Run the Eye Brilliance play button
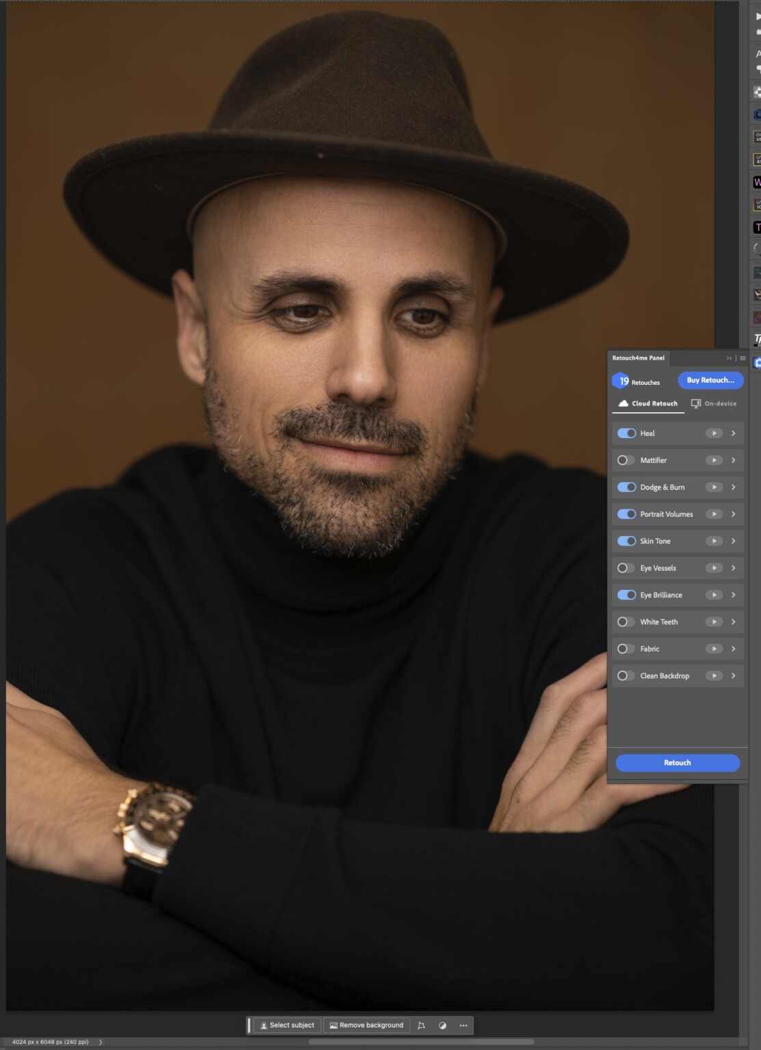 click(x=714, y=595)
